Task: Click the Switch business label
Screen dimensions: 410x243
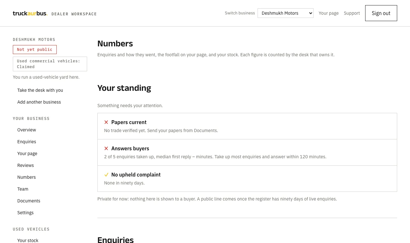Action: 240,13
